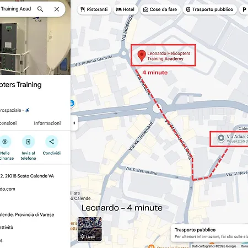This screenshot has height=248, width=248.
Task: Choose the Trasporto pubblico filter chip
Action: pos(210,9)
